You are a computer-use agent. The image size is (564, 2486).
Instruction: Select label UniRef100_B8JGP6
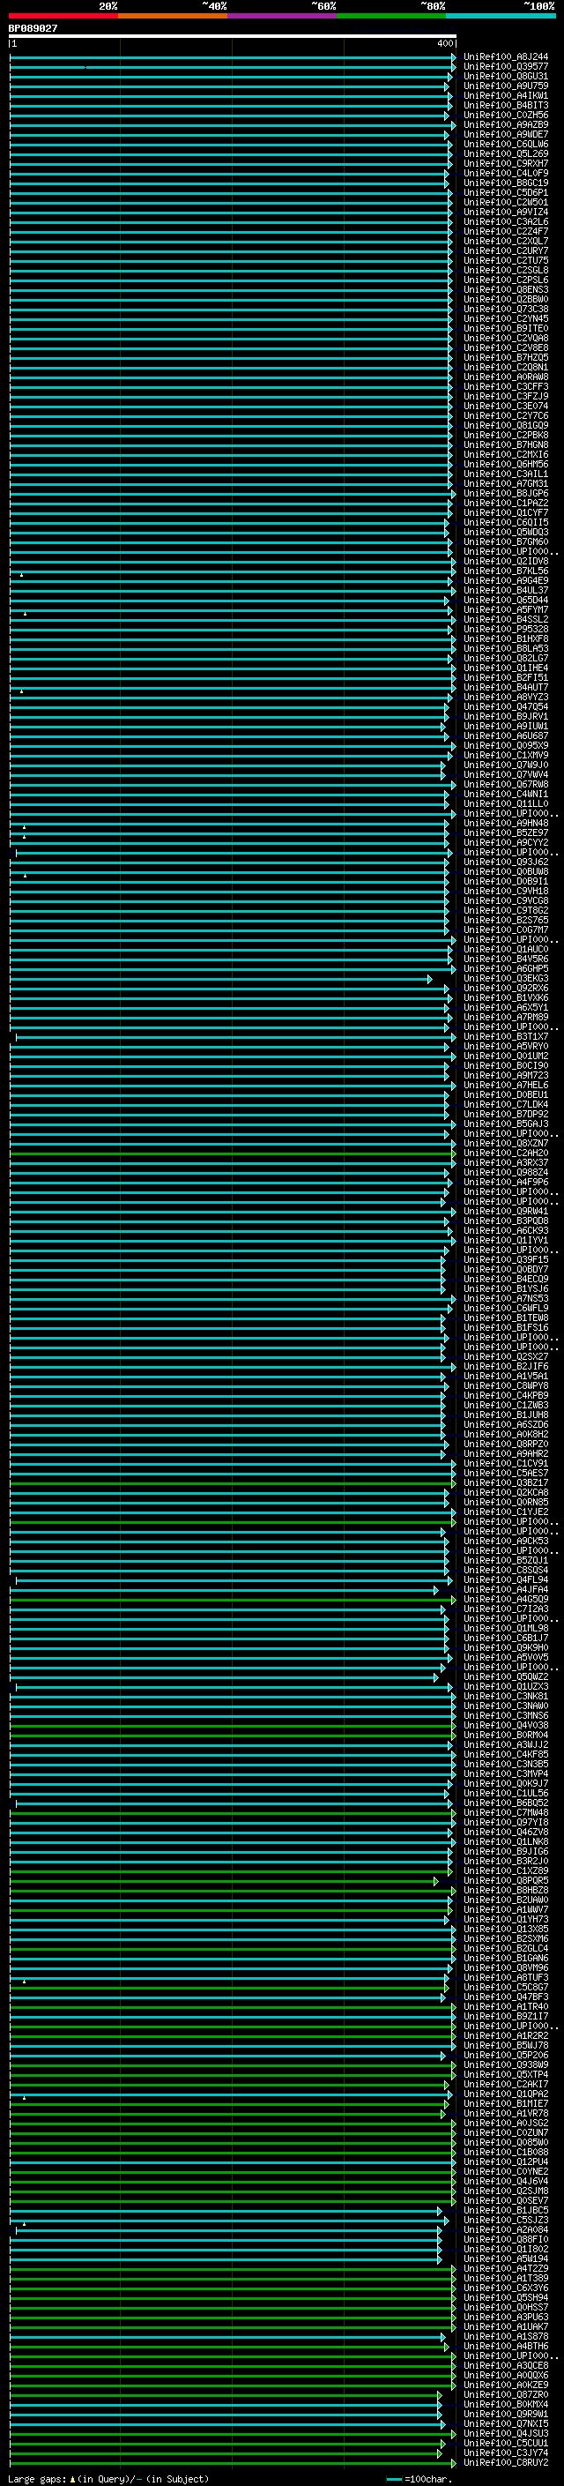(x=506, y=493)
